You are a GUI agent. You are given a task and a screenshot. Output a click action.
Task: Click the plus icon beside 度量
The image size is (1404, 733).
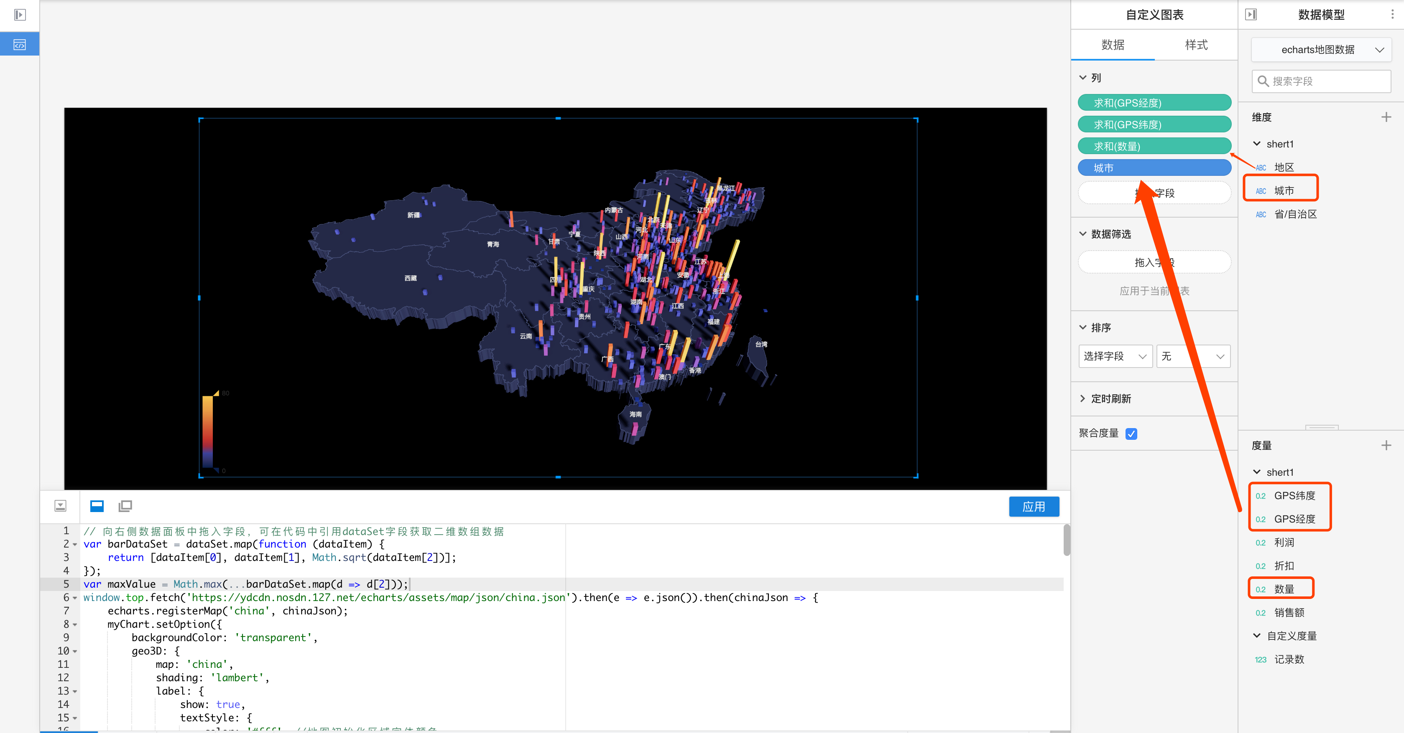(1386, 446)
